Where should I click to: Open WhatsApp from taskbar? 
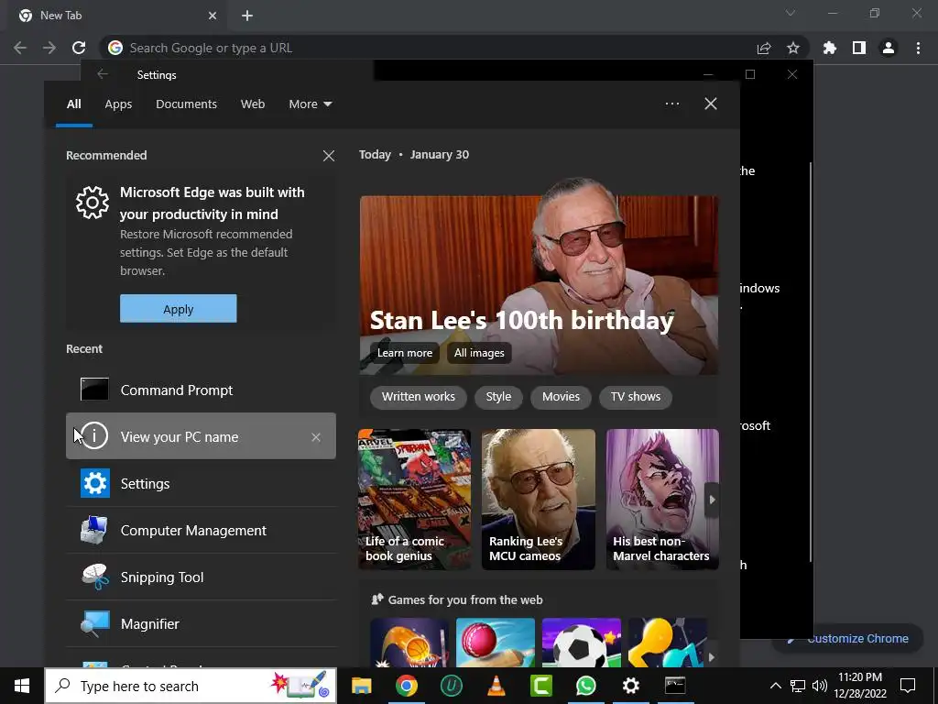tap(585, 686)
